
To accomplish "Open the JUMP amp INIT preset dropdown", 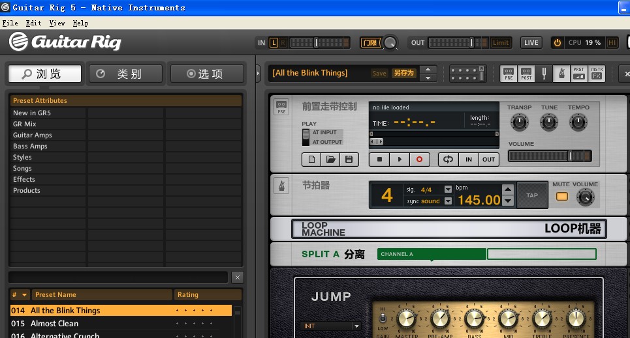I will pos(331,326).
